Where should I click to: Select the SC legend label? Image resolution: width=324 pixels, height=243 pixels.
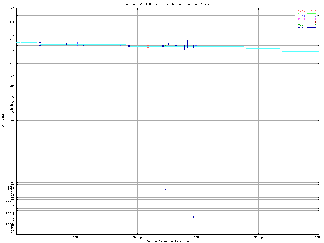(x=303, y=22)
